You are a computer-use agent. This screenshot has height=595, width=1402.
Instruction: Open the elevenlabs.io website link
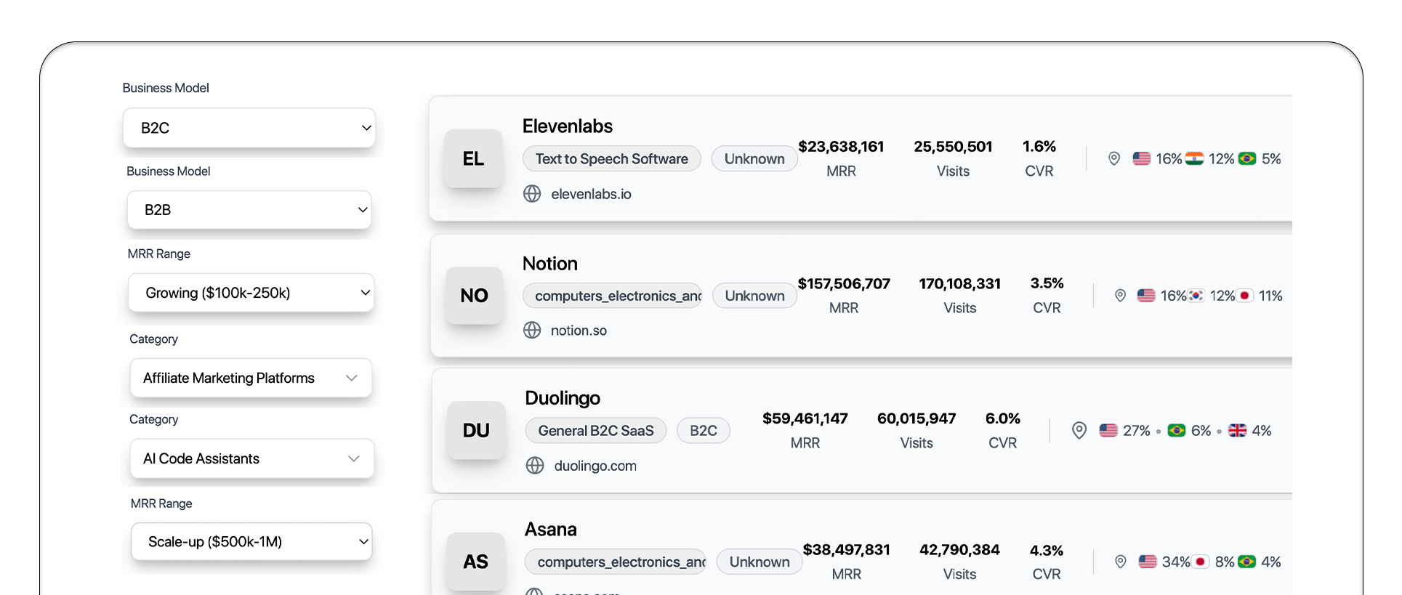591,194
